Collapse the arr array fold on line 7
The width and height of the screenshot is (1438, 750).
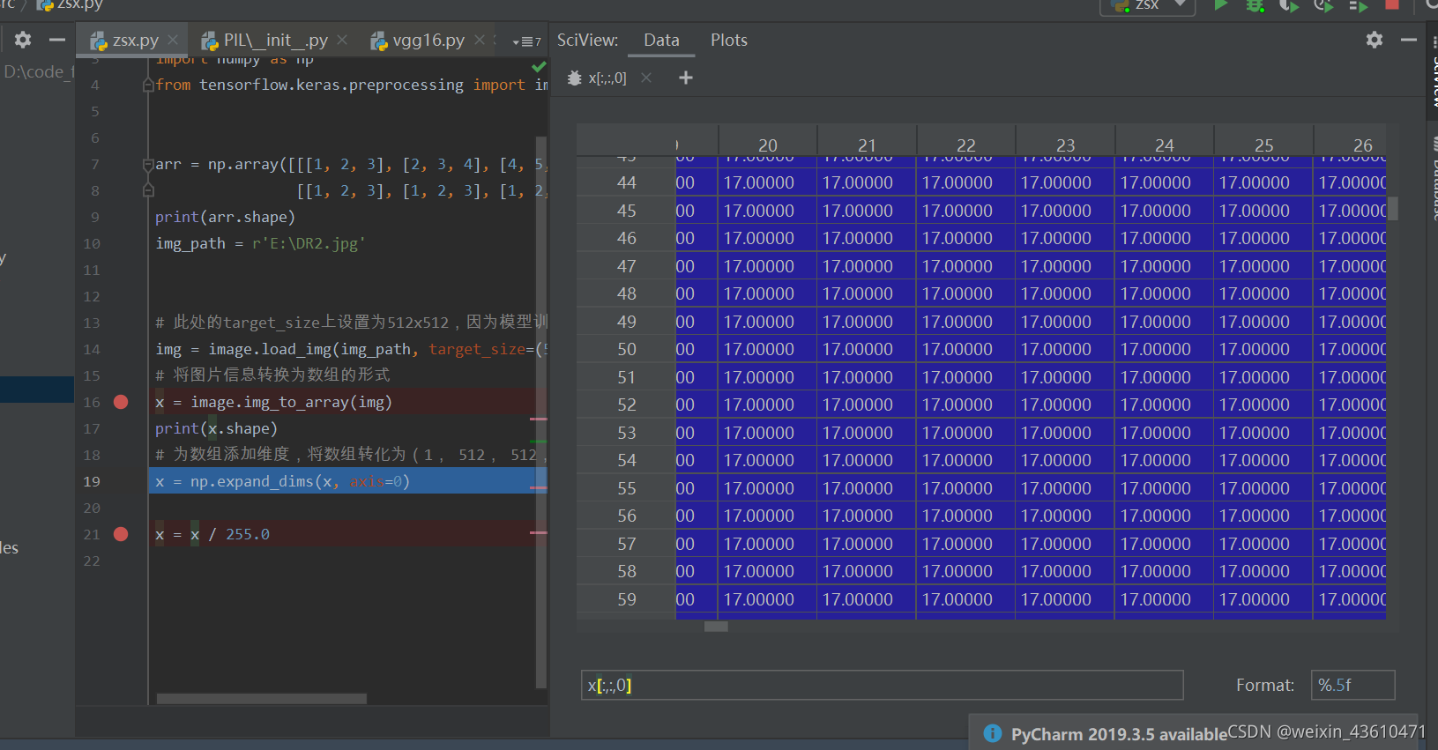(x=148, y=164)
